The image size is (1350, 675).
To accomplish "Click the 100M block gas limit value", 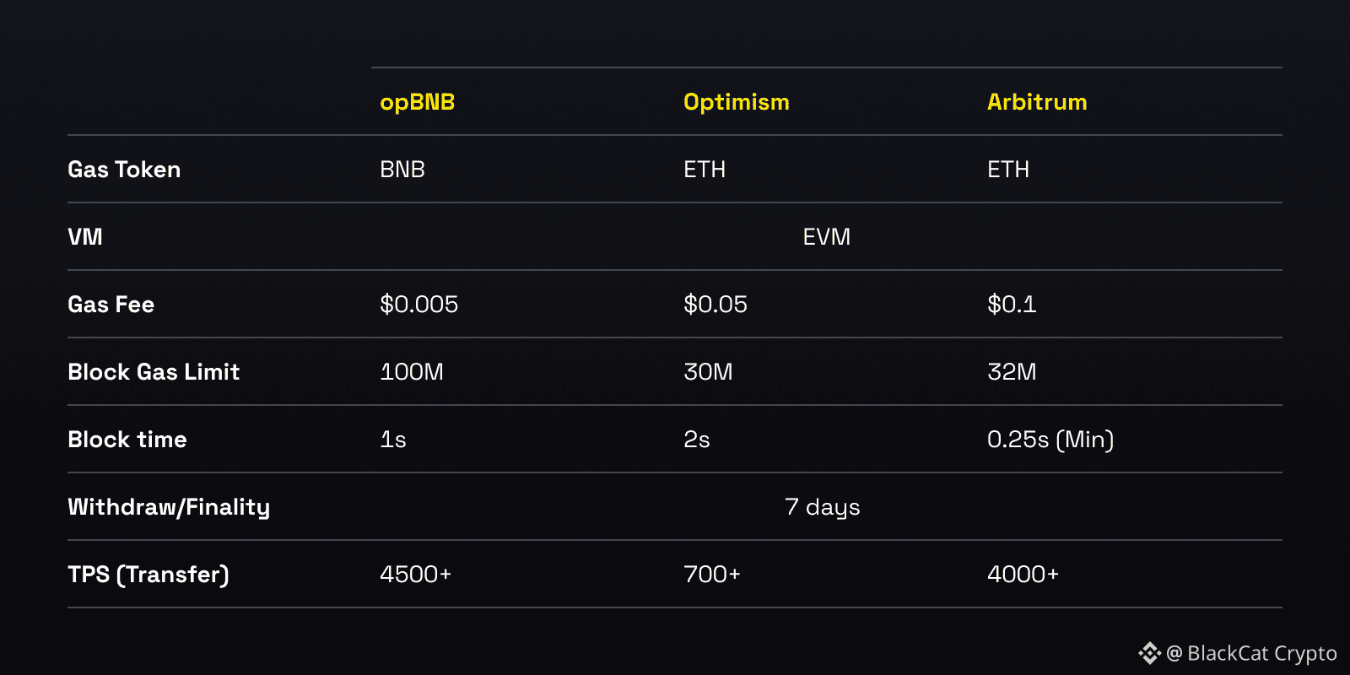I will [x=412, y=372].
